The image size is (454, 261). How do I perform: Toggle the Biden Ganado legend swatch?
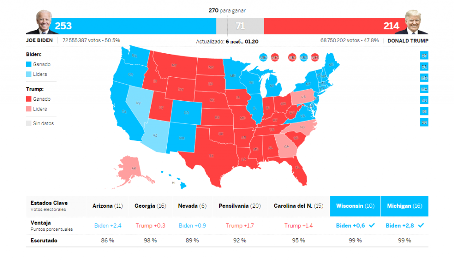coord(29,64)
